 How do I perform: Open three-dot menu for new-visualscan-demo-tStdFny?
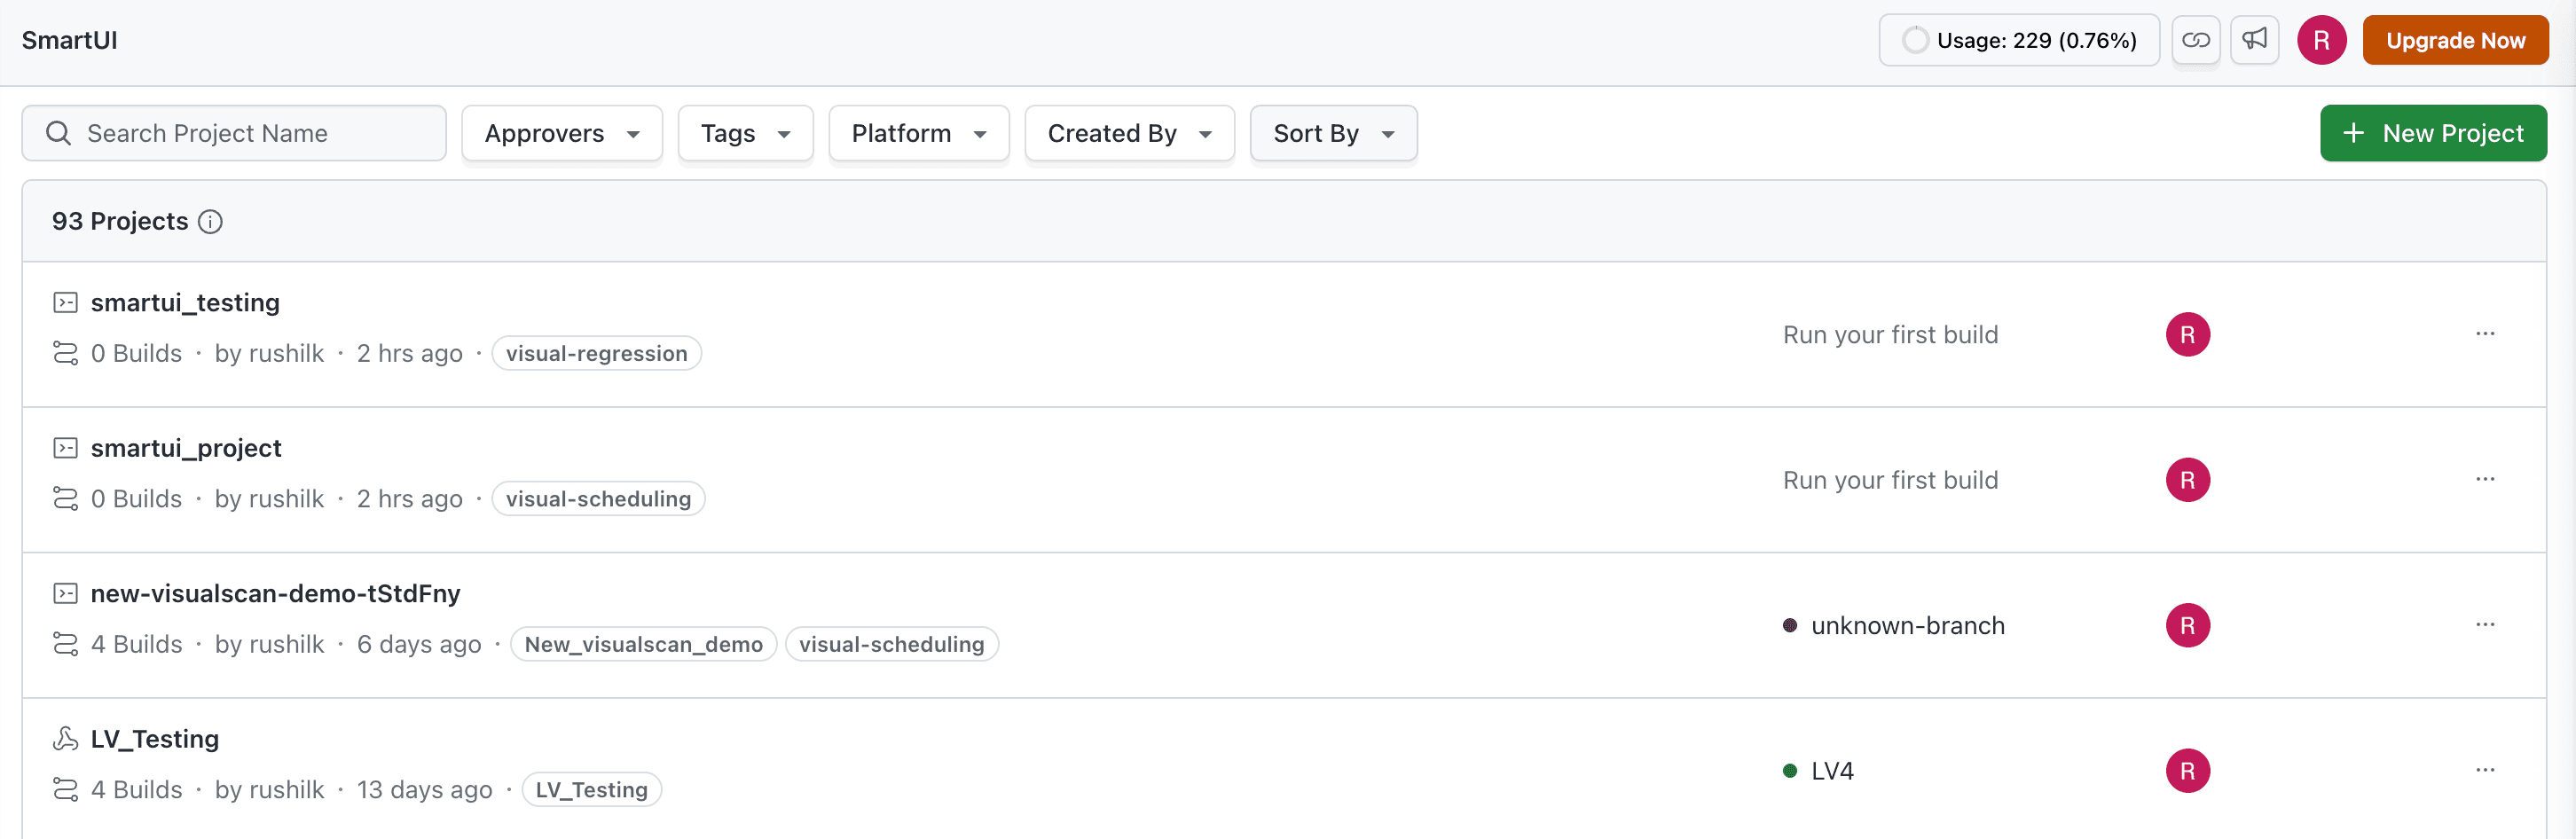[x=2485, y=625]
